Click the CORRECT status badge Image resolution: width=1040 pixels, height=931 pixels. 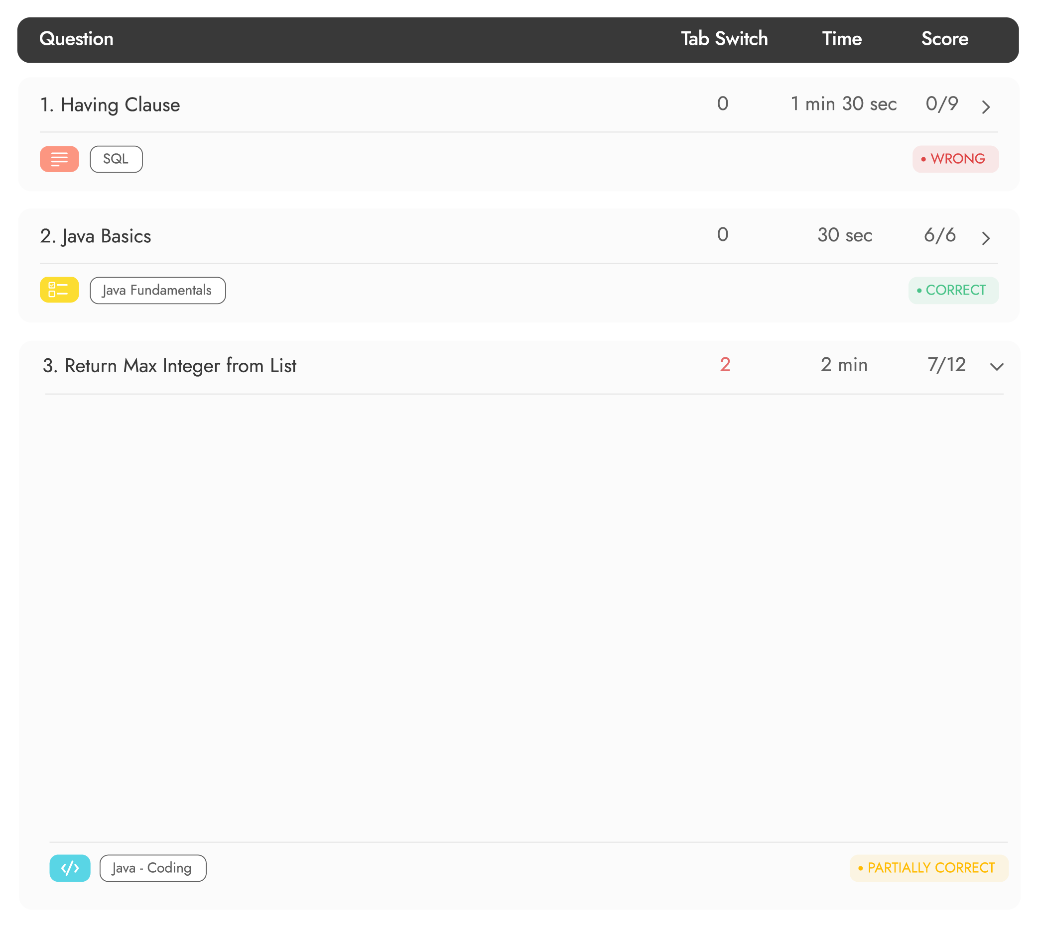click(x=953, y=291)
